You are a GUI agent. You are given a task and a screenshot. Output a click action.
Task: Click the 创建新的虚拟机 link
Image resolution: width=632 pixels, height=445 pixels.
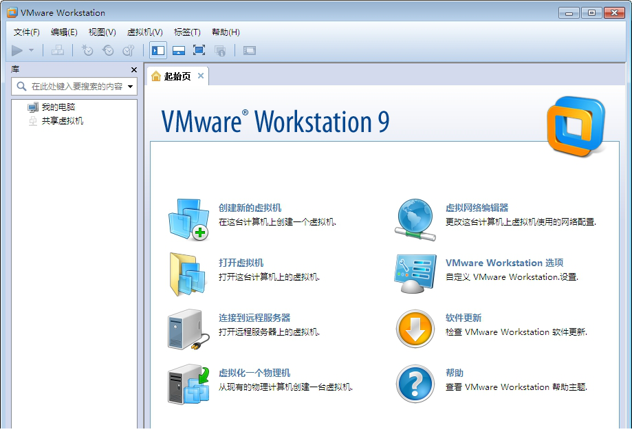[250, 208]
